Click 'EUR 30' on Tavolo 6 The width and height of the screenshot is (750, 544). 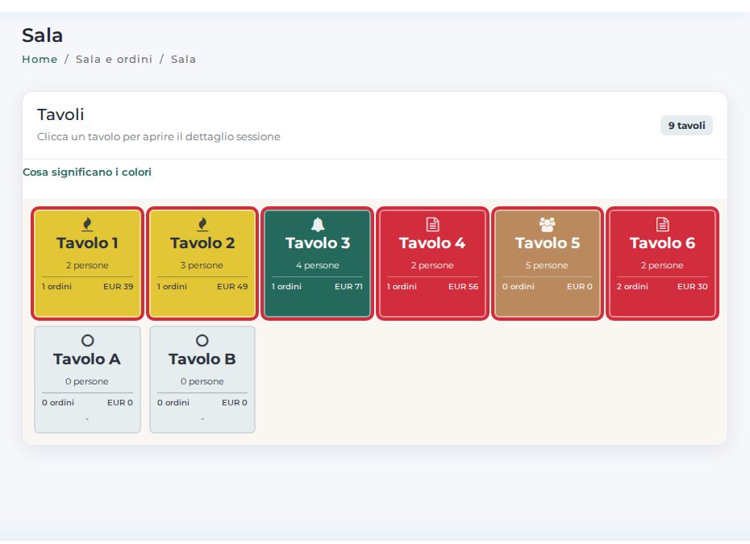pyautogui.click(x=693, y=286)
